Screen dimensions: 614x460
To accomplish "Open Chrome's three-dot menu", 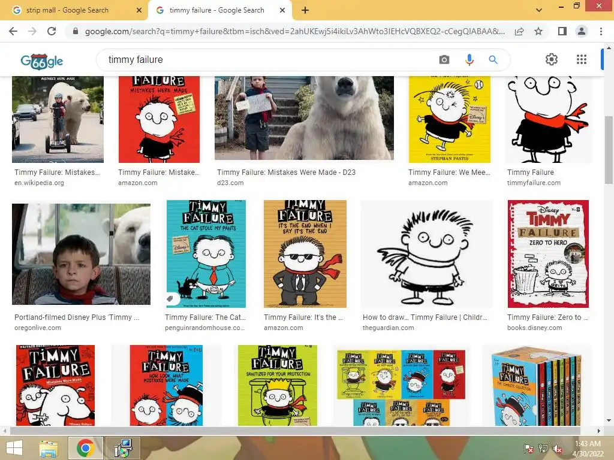I will [601, 31].
